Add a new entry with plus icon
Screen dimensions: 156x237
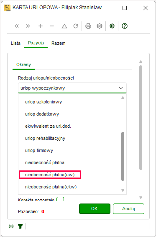tap(41, 26)
